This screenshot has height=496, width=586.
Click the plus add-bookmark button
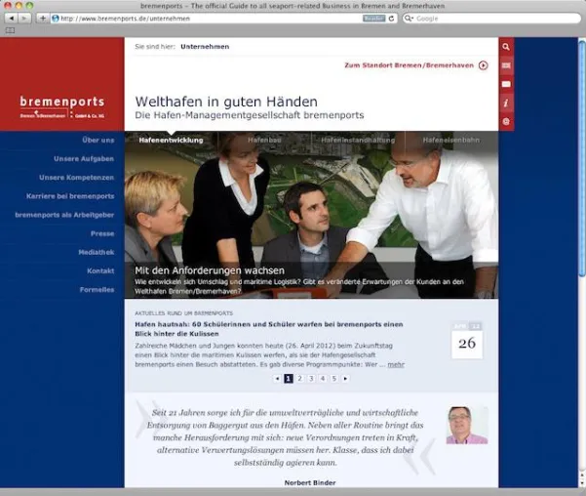pyautogui.click(x=43, y=18)
